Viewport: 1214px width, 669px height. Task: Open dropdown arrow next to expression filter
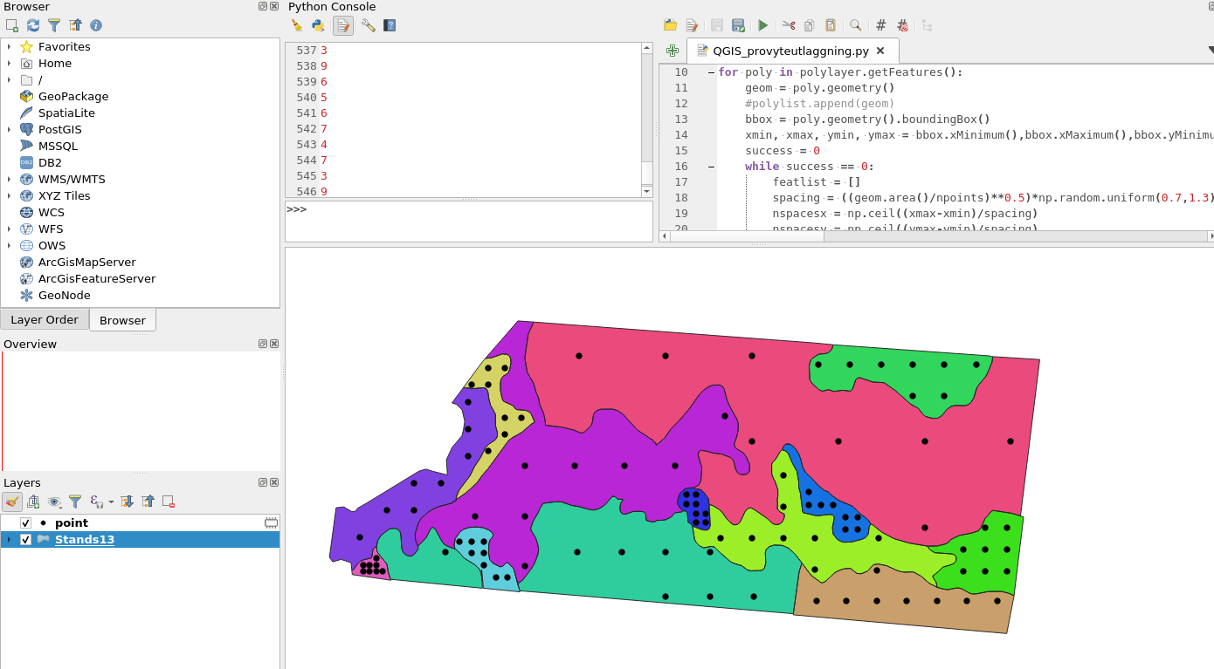click(x=112, y=502)
